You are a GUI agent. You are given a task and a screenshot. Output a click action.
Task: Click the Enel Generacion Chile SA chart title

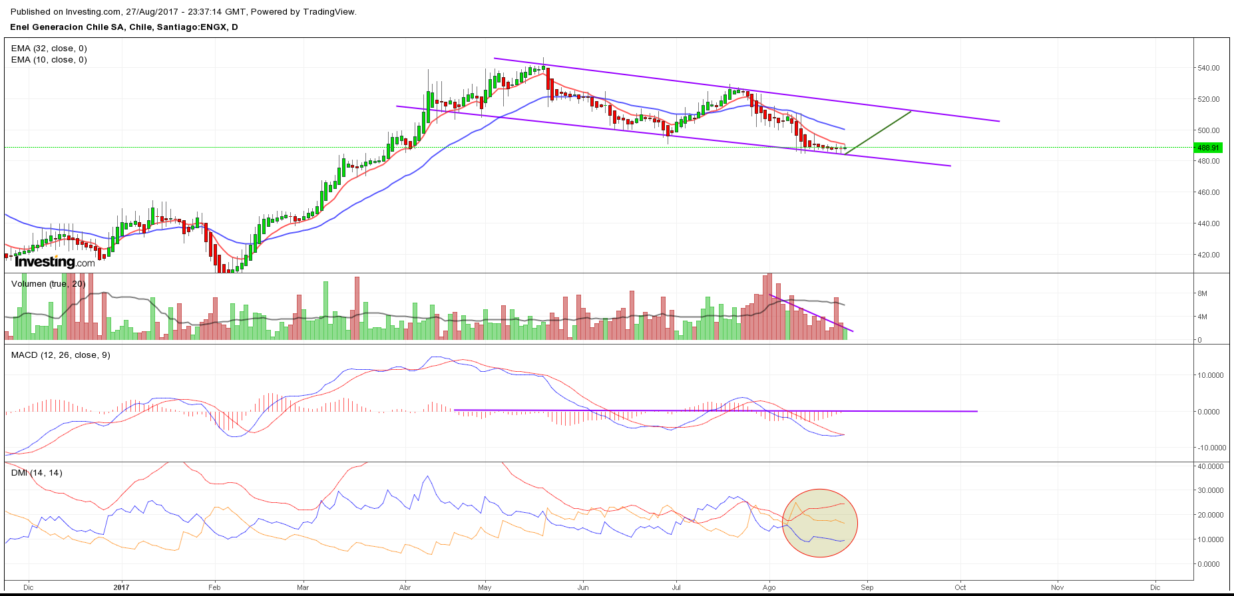pos(124,27)
